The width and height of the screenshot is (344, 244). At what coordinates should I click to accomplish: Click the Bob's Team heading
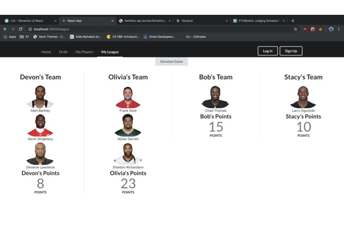point(216,77)
